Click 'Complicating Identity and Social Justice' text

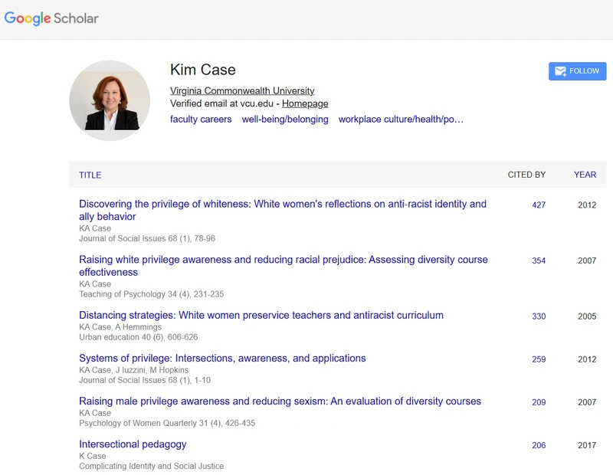tap(151, 466)
